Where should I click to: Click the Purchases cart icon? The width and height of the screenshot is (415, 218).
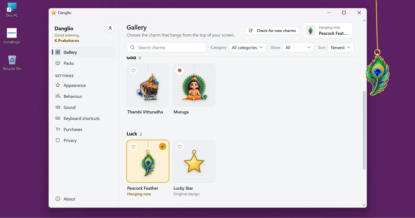click(58, 129)
